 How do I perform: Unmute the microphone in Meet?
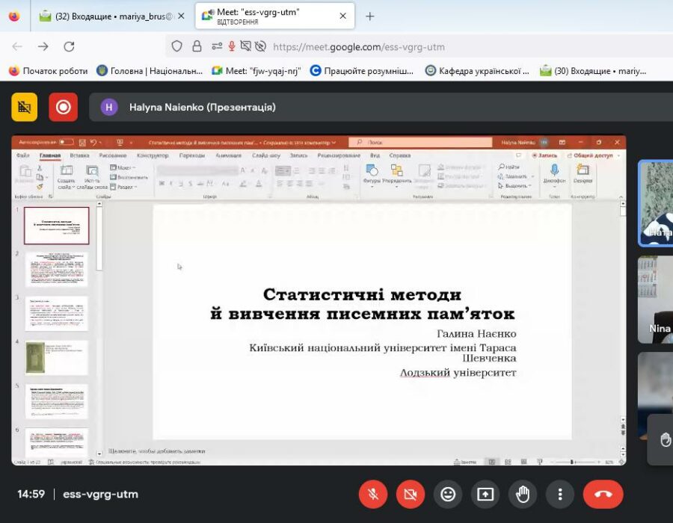coord(372,494)
